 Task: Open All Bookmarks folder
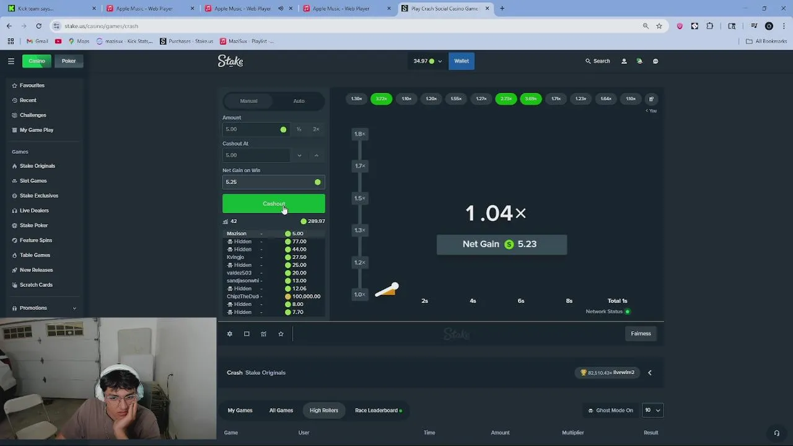[x=766, y=41]
